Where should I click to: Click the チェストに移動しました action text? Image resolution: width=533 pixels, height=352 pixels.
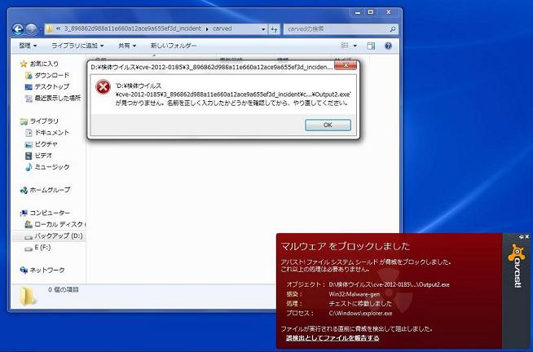coord(360,304)
